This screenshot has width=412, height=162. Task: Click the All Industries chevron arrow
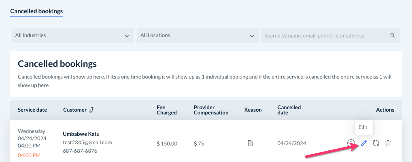pyautogui.click(x=127, y=36)
